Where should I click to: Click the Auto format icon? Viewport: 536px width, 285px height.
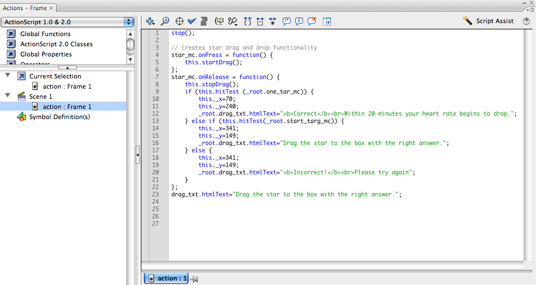(x=204, y=21)
